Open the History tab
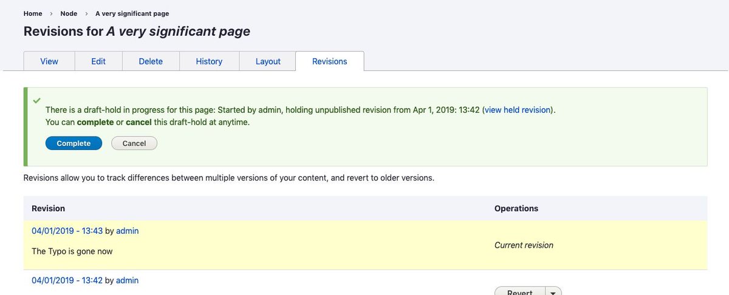Screen dimensions: 729x295 (x=209, y=61)
